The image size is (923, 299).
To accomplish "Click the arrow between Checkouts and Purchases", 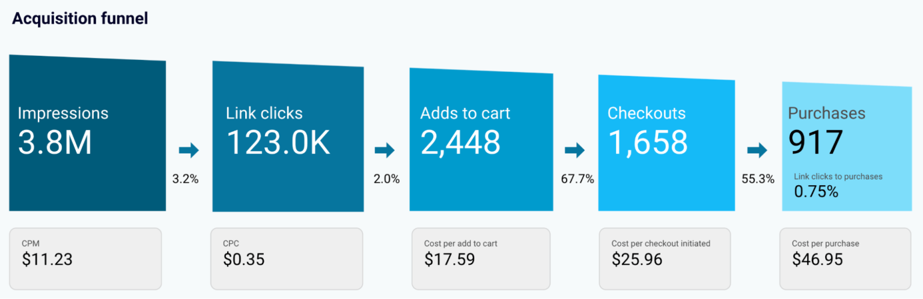I will [x=757, y=151].
